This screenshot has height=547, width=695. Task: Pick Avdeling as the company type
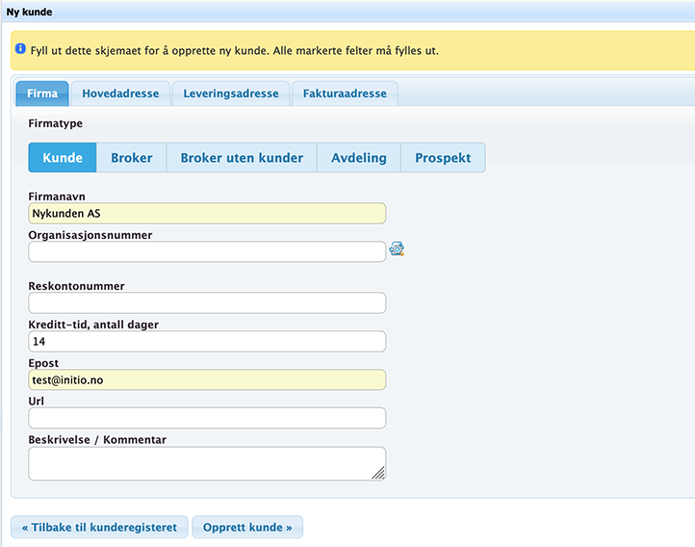point(359,158)
